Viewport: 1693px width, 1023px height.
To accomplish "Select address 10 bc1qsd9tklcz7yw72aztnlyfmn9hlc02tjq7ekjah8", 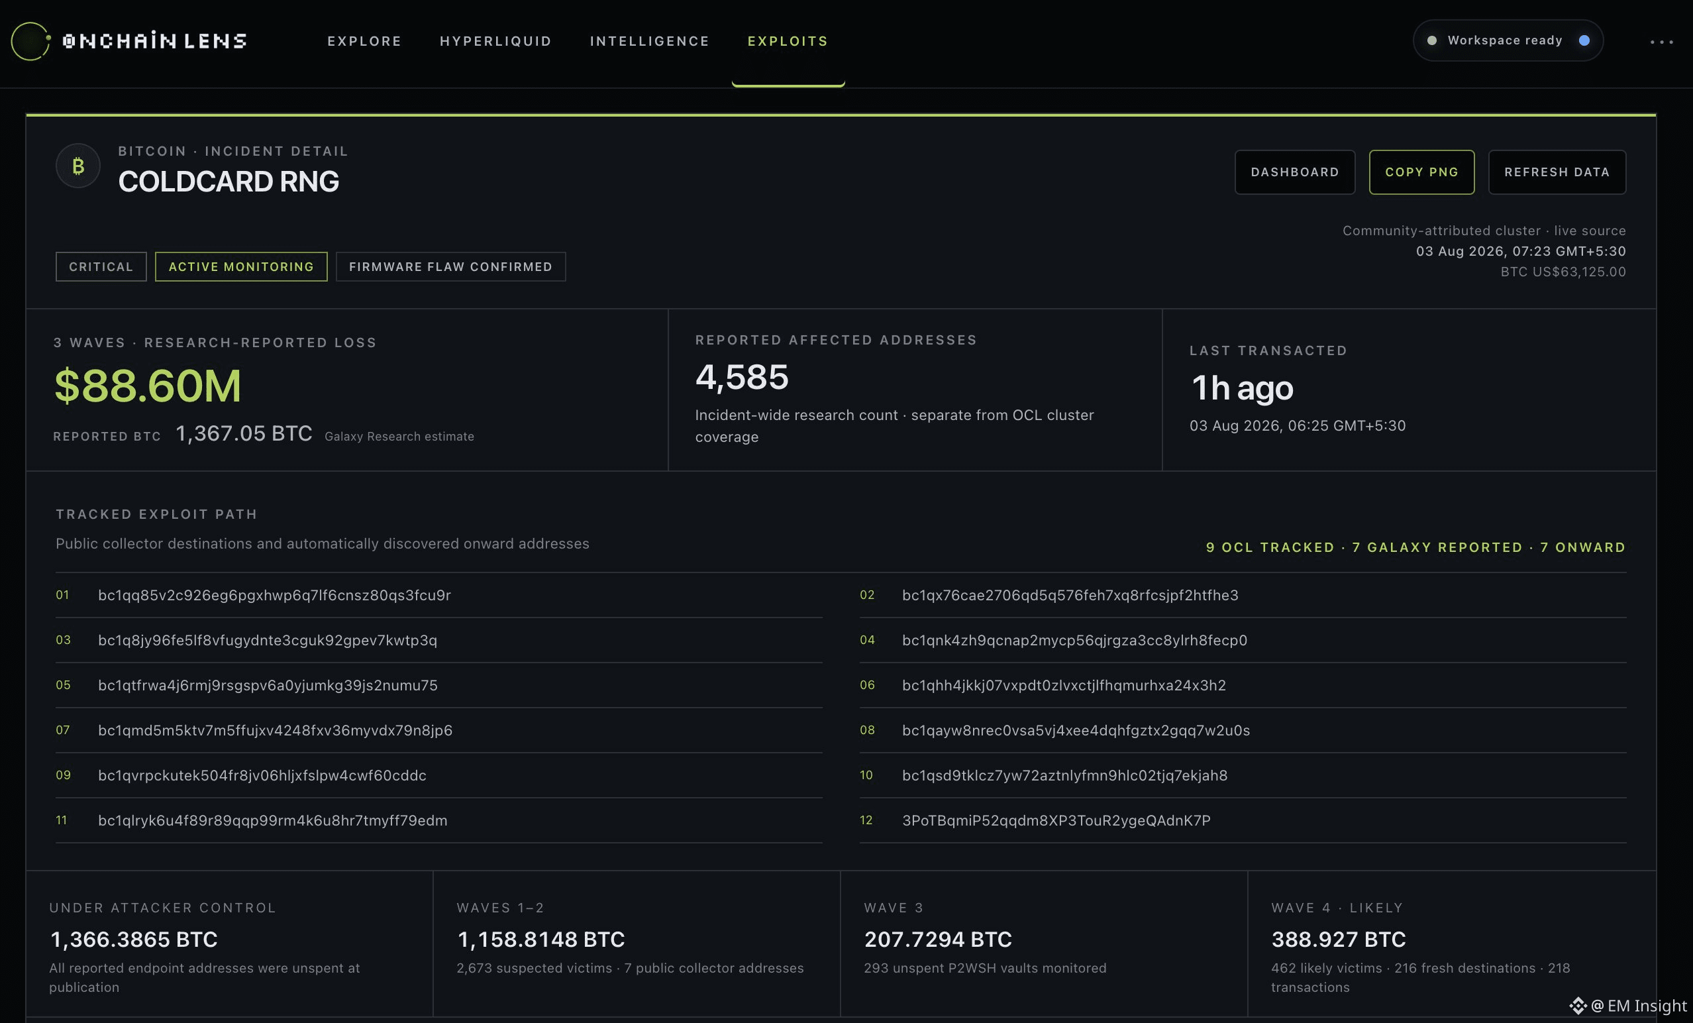I will pos(1243,775).
